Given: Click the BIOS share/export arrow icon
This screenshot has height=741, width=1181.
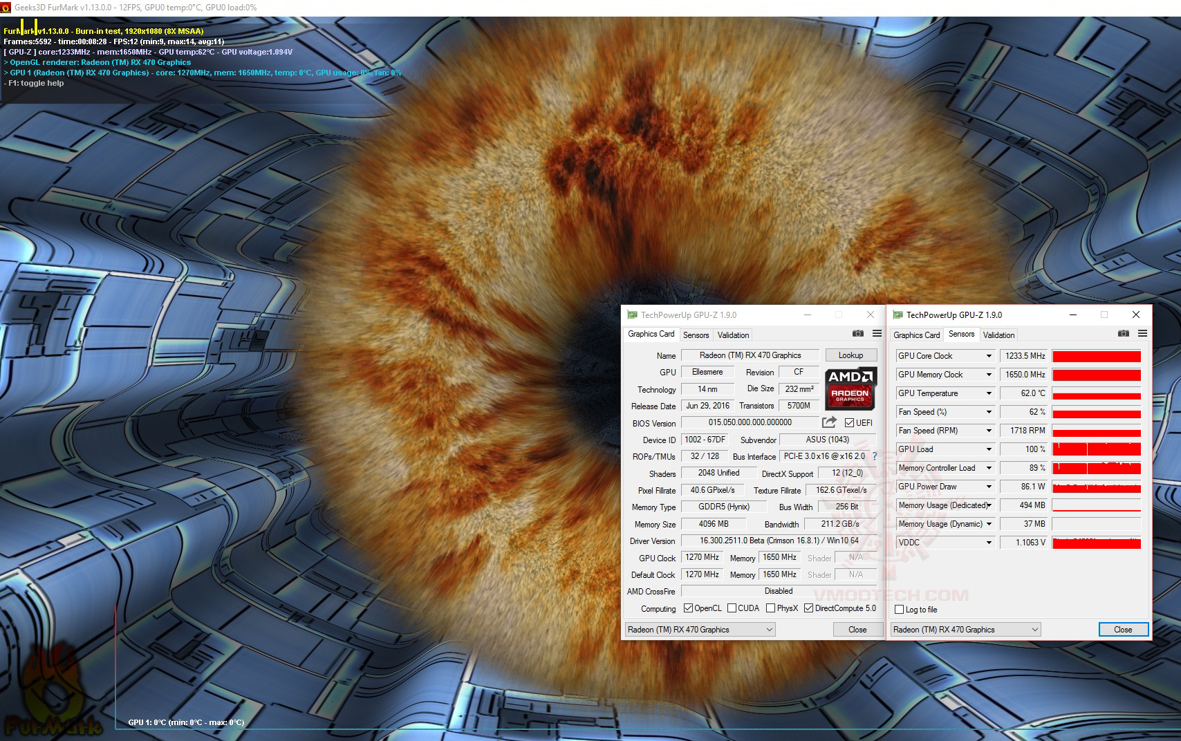Looking at the screenshot, I should (830, 422).
